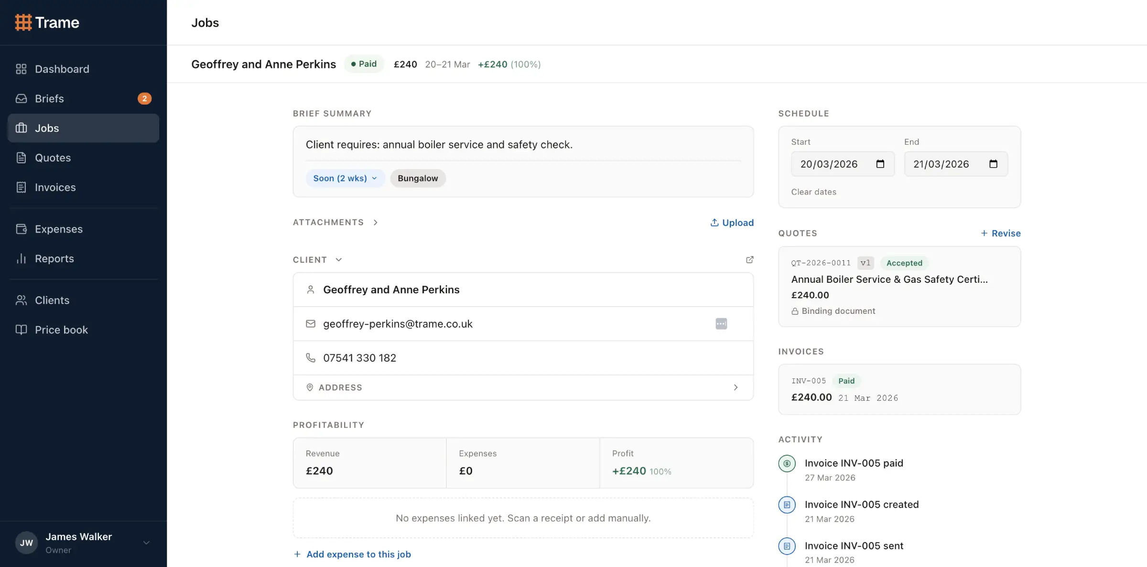The height and width of the screenshot is (567, 1147).
Task: Click the v1 version tag
Action: click(866, 263)
